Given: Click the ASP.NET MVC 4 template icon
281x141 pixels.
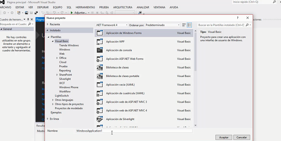Looking at the screenshot, I should 100,110.
